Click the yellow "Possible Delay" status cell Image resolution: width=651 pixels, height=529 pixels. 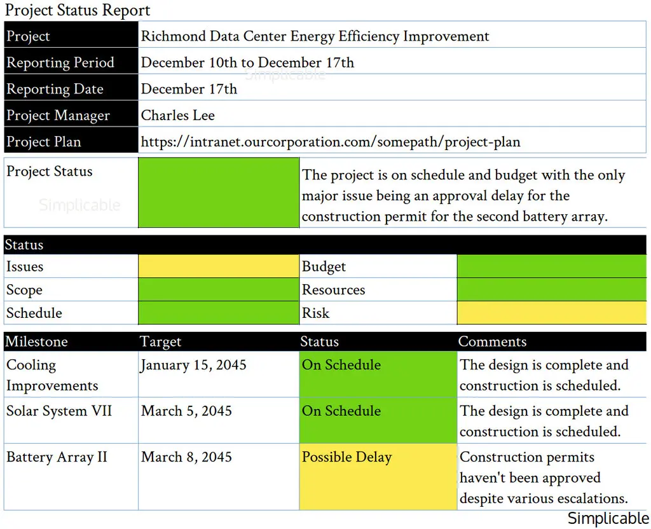(378, 477)
